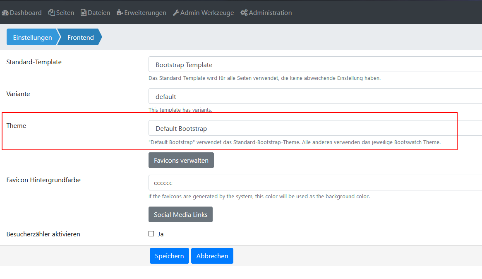Screen dimensions: 482x279
Task: Click the Dashboard gauge icon
Action: [x=5, y=12]
